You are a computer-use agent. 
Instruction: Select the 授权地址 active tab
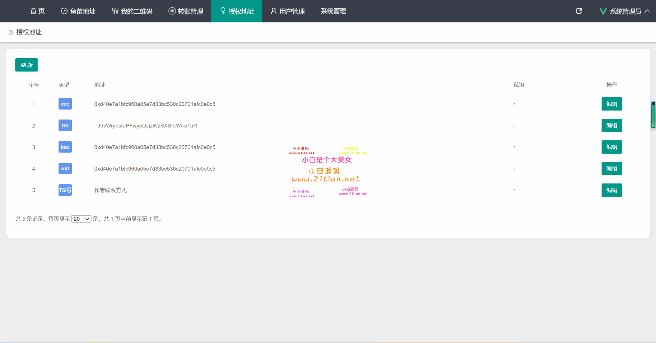tap(237, 11)
